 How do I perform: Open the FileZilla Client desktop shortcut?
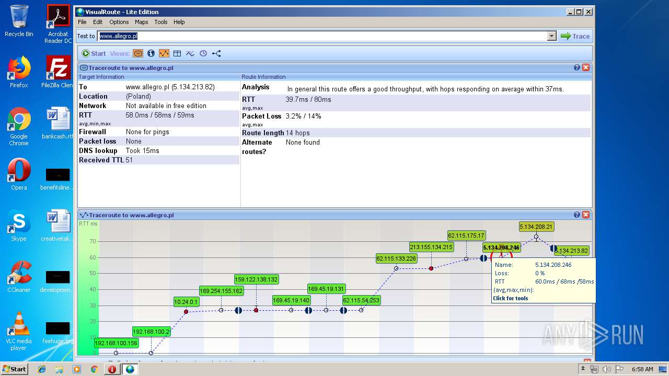(x=58, y=72)
